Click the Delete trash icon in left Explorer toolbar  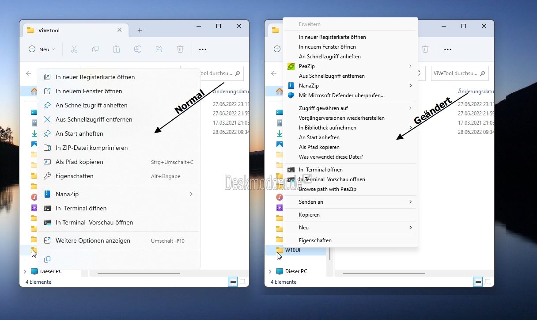pos(180,49)
